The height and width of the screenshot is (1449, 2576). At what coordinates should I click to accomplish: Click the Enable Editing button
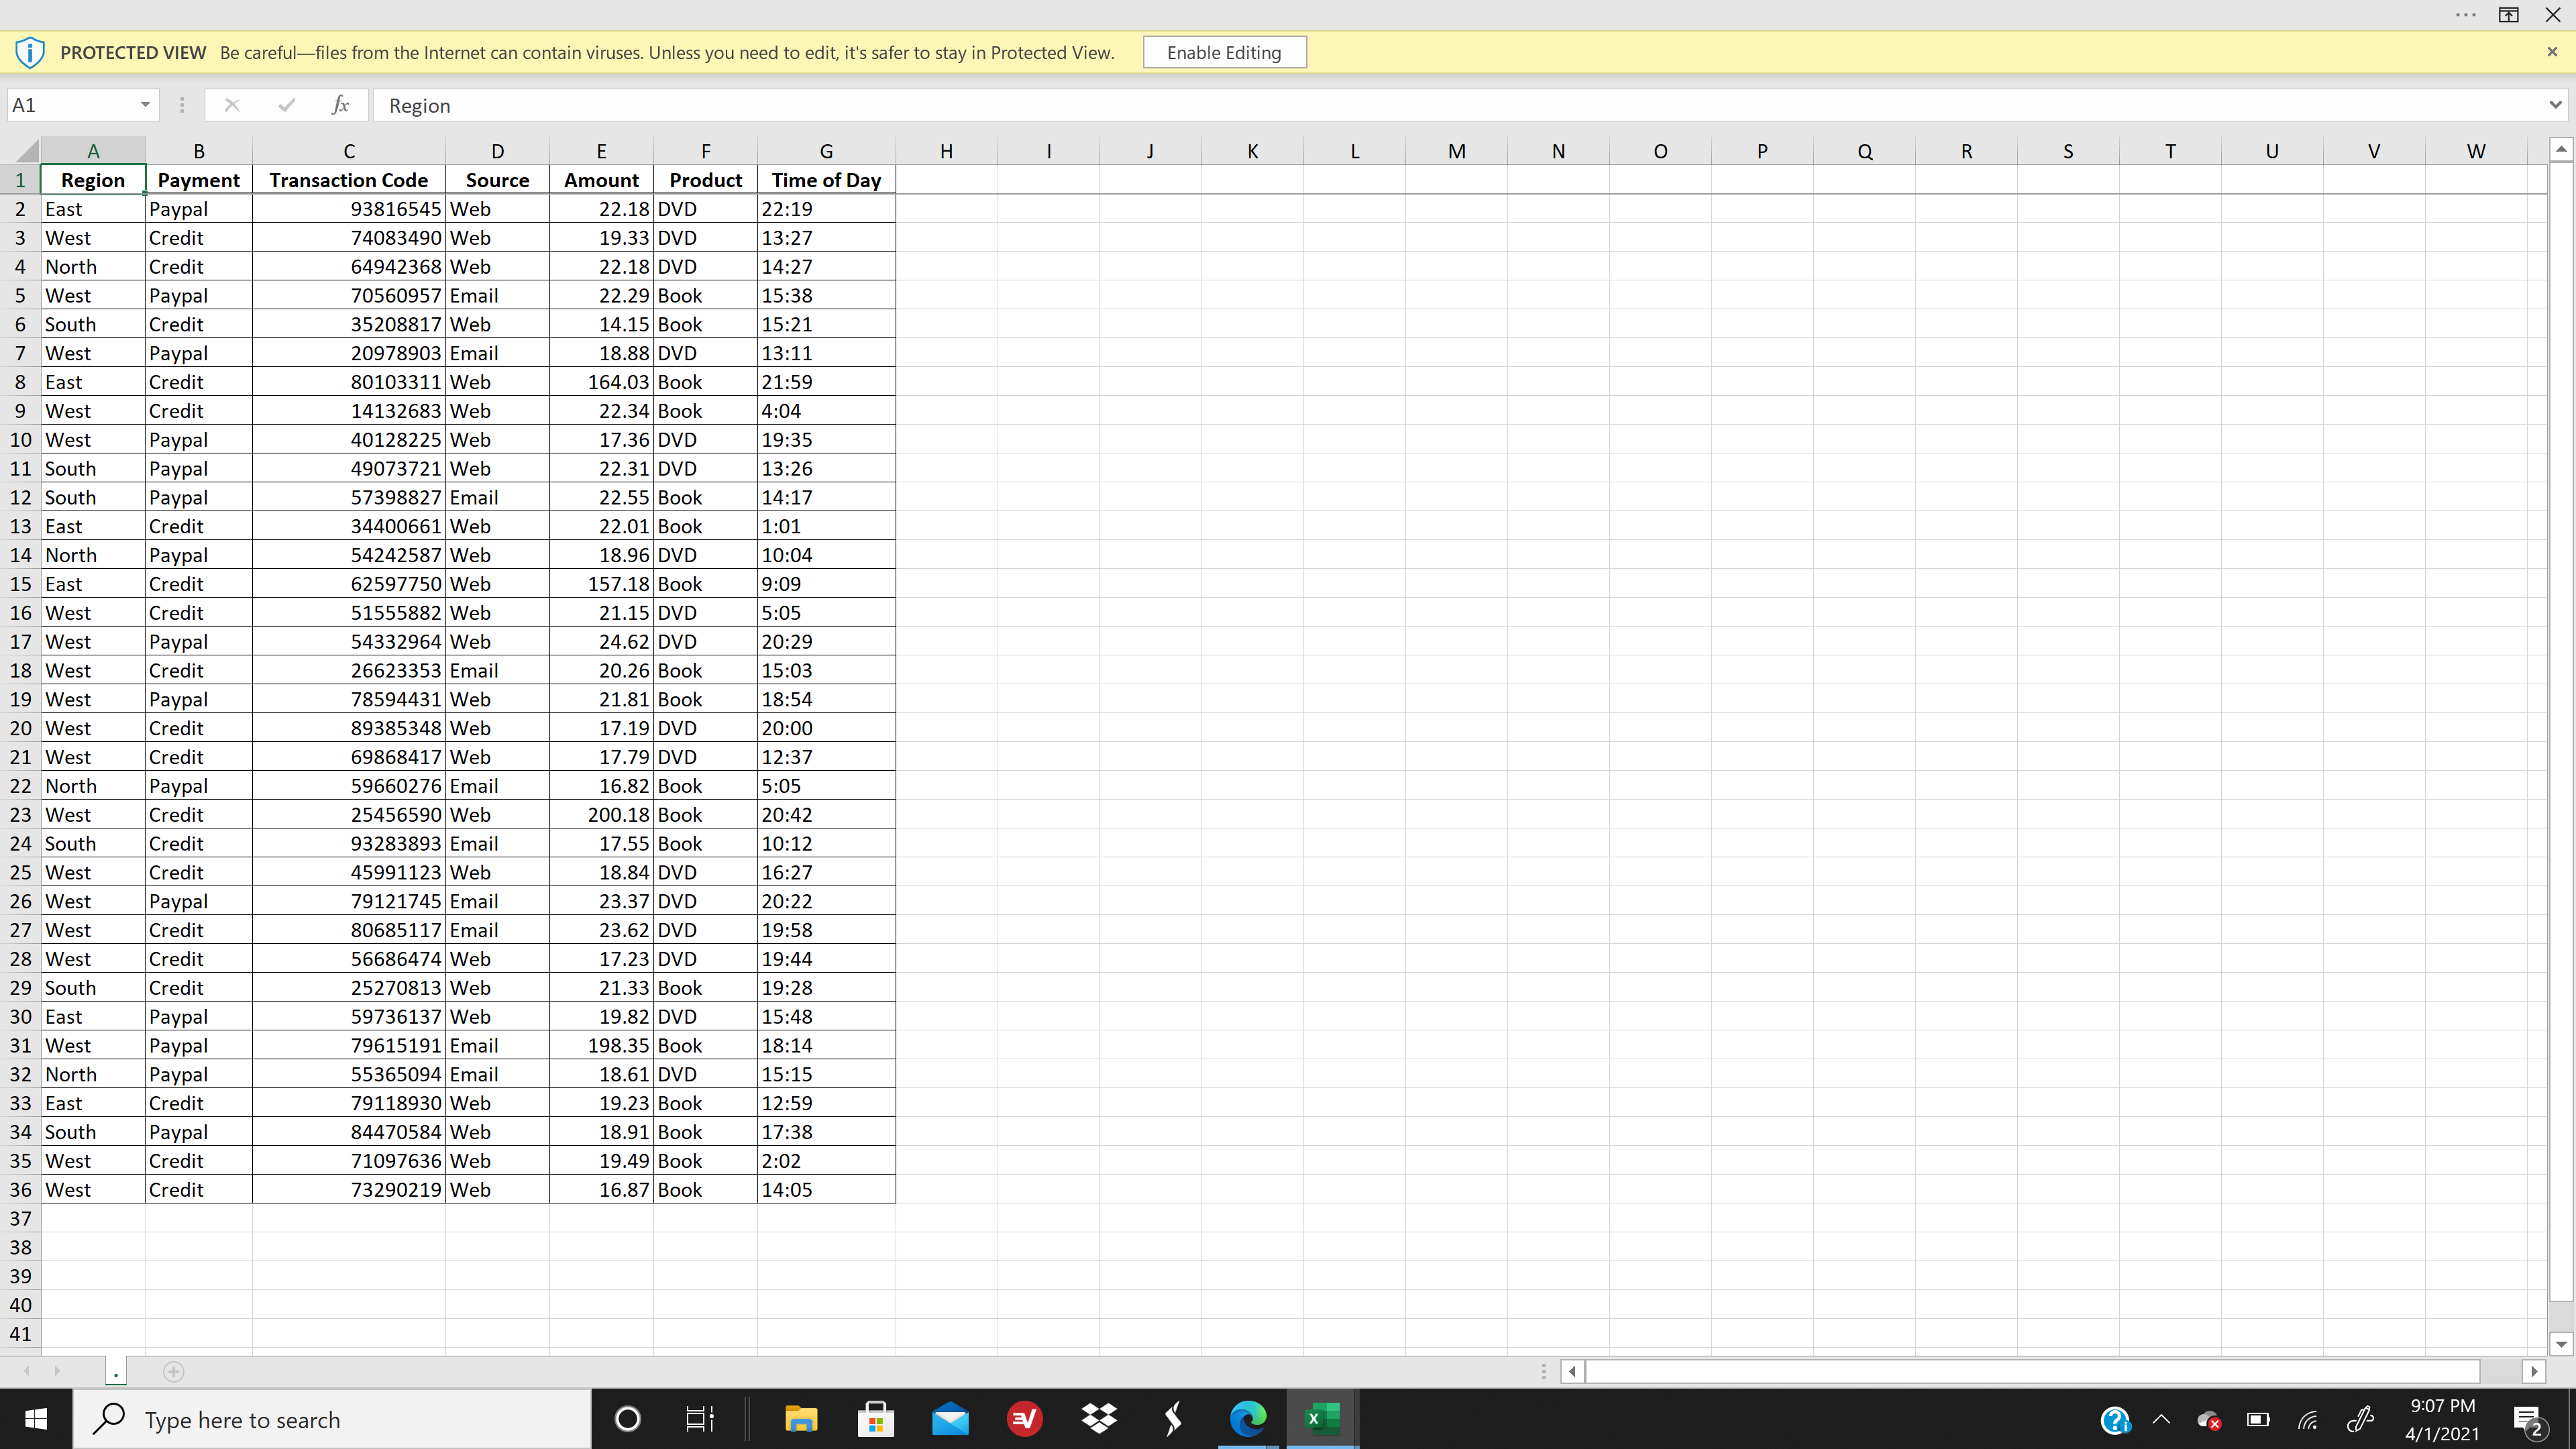pyautogui.click(x=1224, y=52)
